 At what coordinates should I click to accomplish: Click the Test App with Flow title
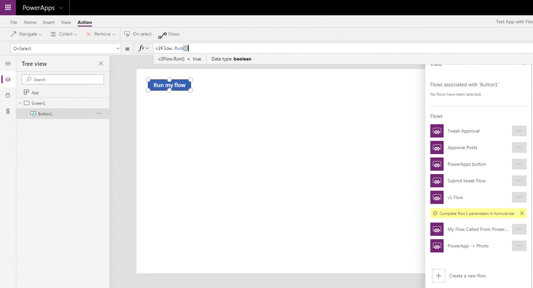[x=514, y=22]
